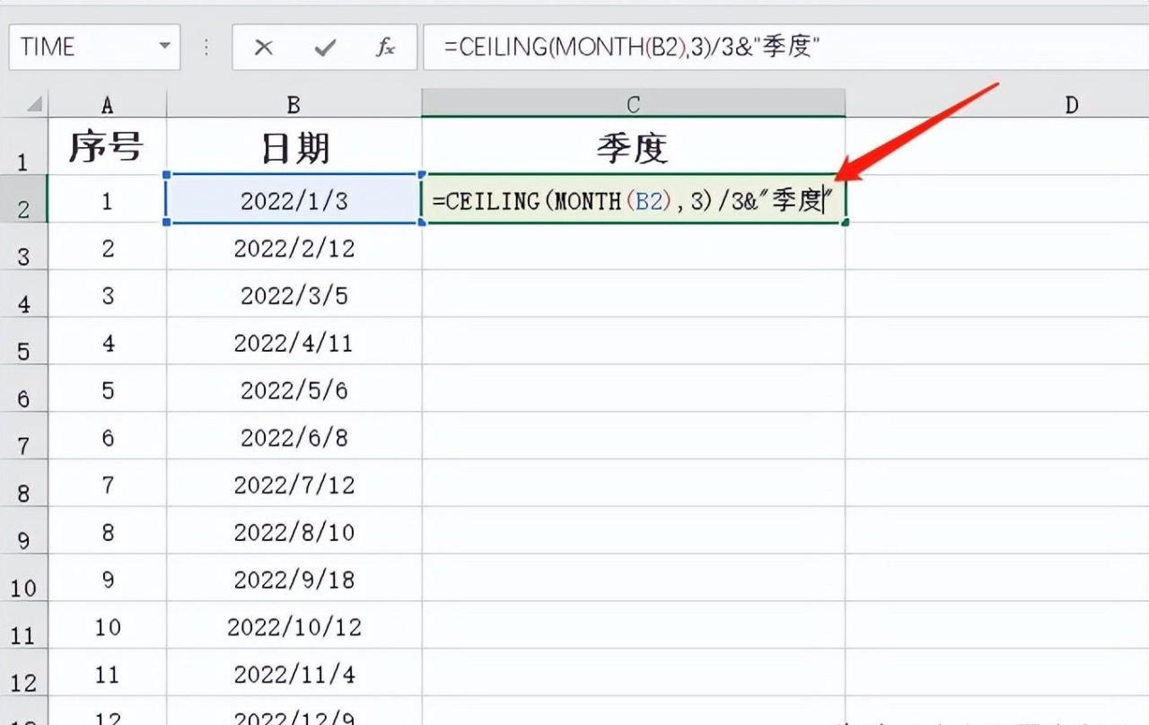The width and height of the screenshot is (1149, 725).
Task: Click serial number 6 in column A
Action: (107, 437)
